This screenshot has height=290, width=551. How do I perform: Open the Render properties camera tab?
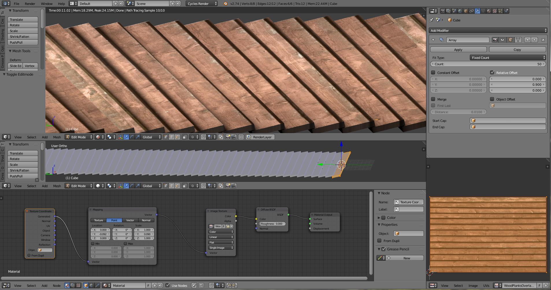(x=443, y=11)
